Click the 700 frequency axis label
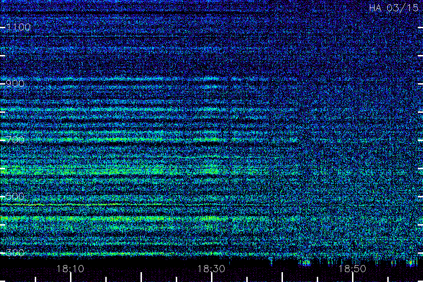 tap(15, 140)
